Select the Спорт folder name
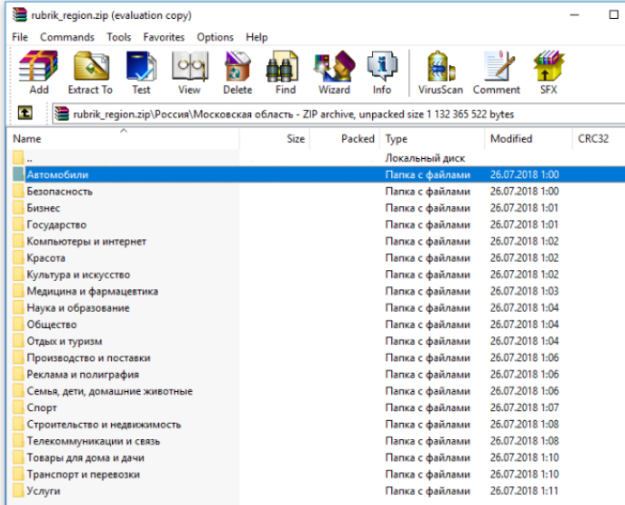The width and height of the screenshot is (625, 505). pyautogui.click(x=42, y=407)
